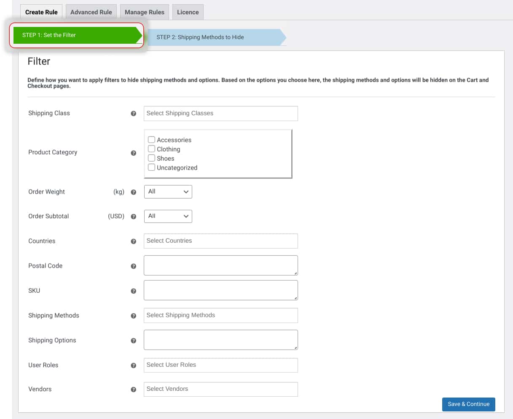Screen dimensions: 513x419
Task: Open Select Shipping Methods field
Action: point(221,316)
